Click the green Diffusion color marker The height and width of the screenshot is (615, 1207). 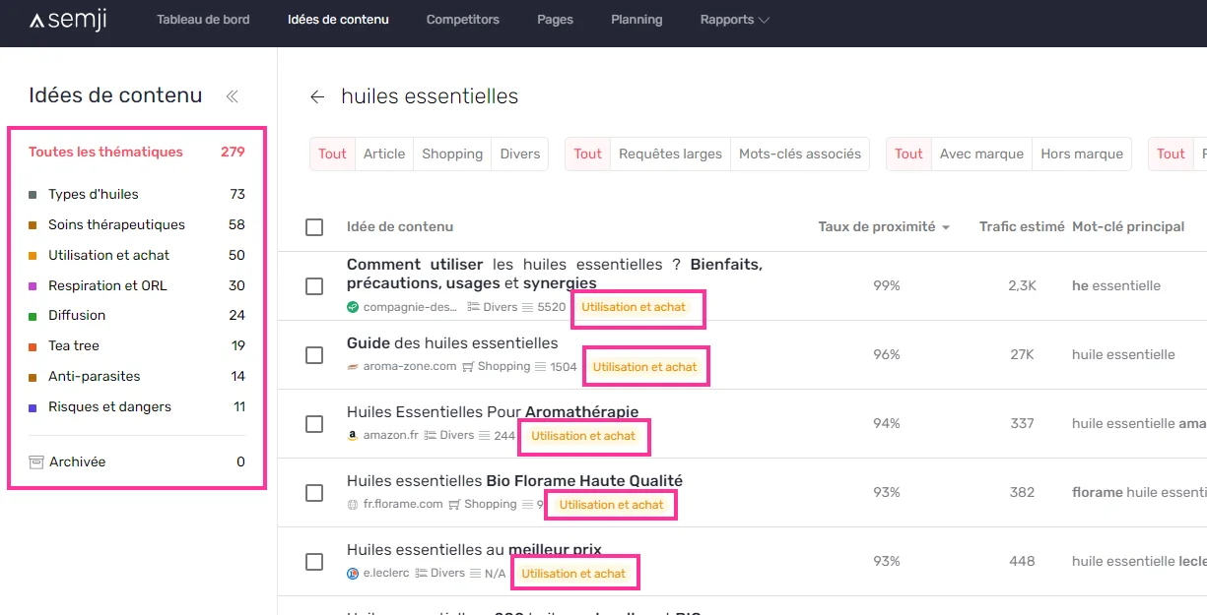point(33,316)
